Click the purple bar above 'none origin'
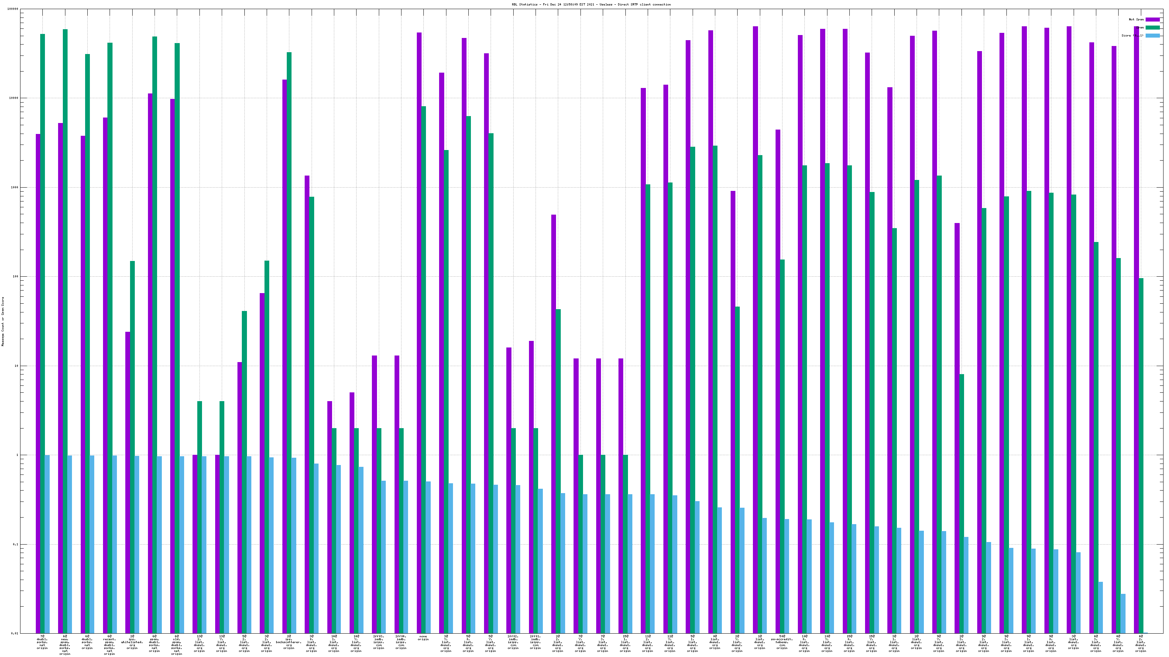 tap(419, 318)
